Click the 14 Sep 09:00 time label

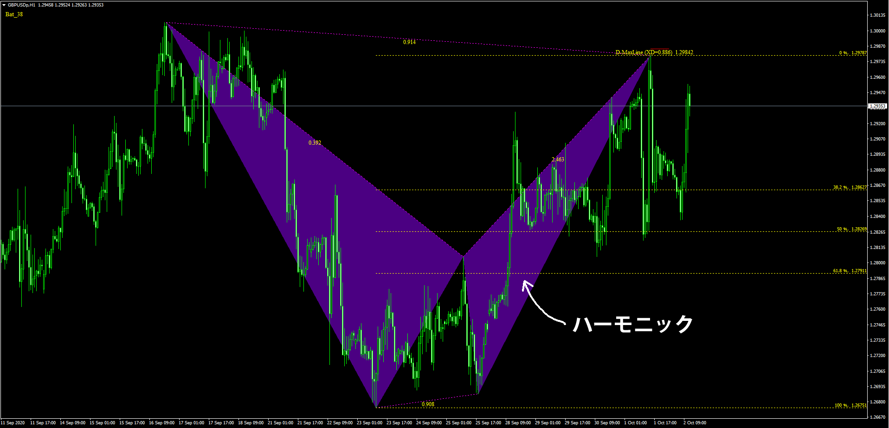point(72,423)
